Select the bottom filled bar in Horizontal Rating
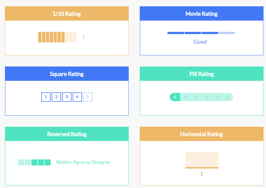 [x=202, y=168]
